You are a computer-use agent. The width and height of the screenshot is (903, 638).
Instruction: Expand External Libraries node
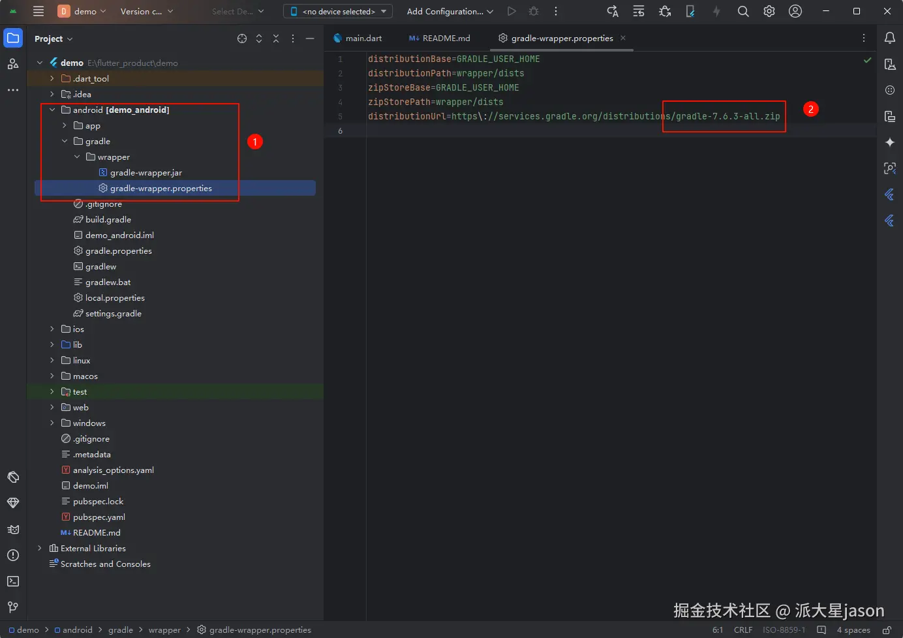40,548
